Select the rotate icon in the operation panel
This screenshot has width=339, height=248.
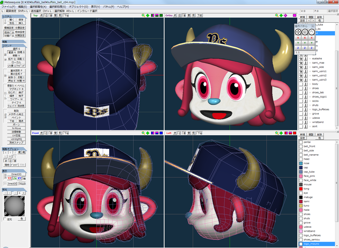pyautogui.click(x=311, y=32)
